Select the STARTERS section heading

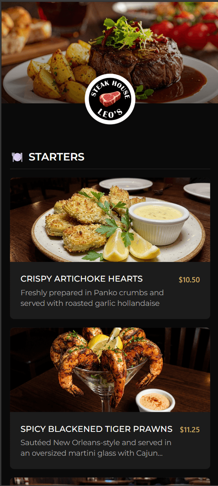[x=57, y=157]
